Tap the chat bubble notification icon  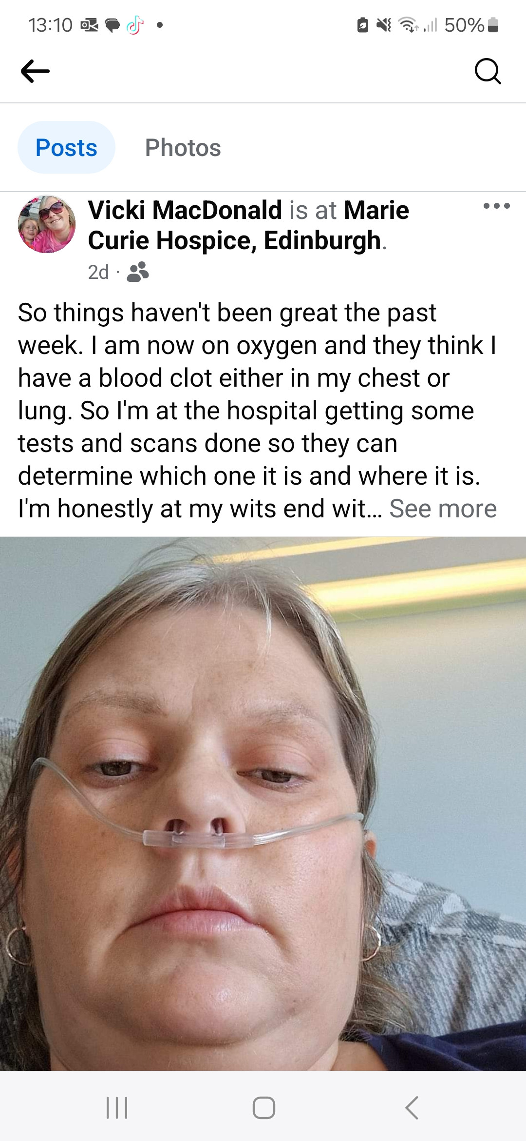(x=112, y=25)
